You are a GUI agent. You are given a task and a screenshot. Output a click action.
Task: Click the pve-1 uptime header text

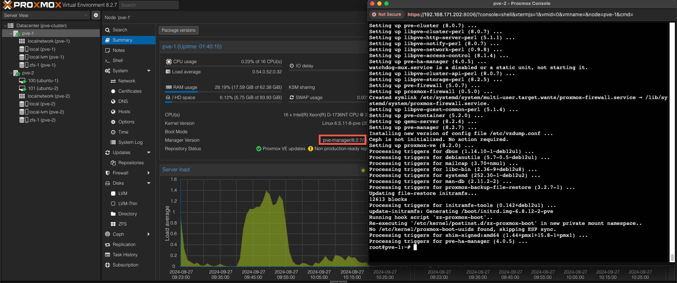(x=192, y=47)
